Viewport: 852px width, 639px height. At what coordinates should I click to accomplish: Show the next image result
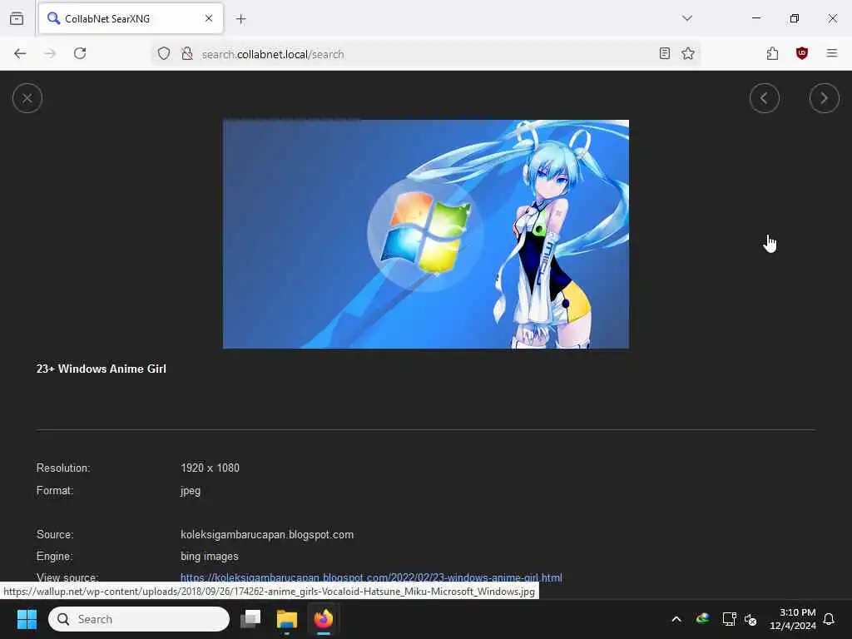824,98
